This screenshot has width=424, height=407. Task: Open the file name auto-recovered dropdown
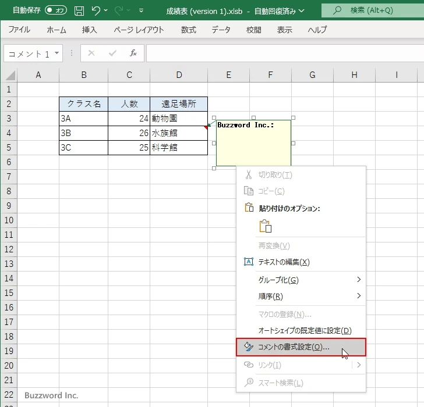302,11
